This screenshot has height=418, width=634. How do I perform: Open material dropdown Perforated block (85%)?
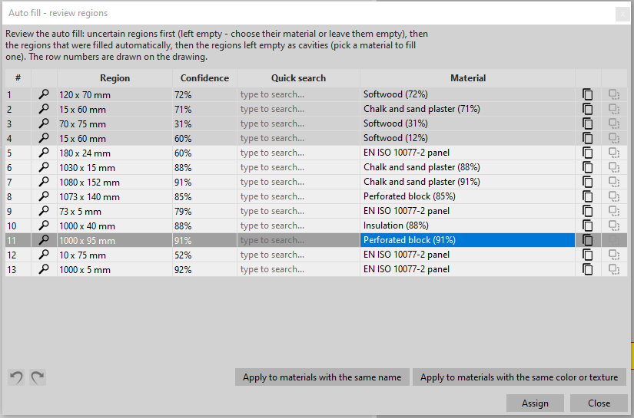467,196
